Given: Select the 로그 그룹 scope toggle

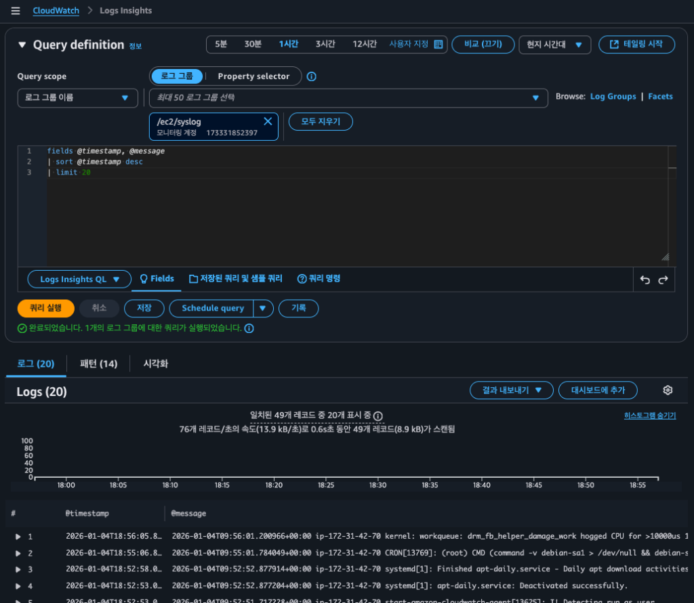Looking at the screenshot, I should 176,76.
